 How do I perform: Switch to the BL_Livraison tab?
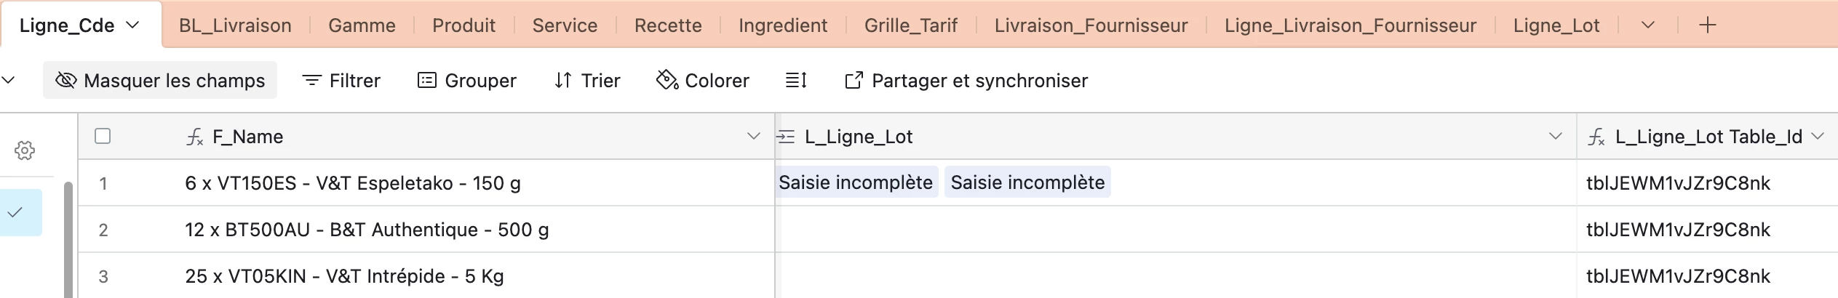point(235,25)
